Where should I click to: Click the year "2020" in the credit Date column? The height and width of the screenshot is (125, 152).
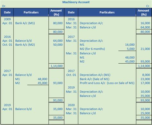[x=71, y=105]
